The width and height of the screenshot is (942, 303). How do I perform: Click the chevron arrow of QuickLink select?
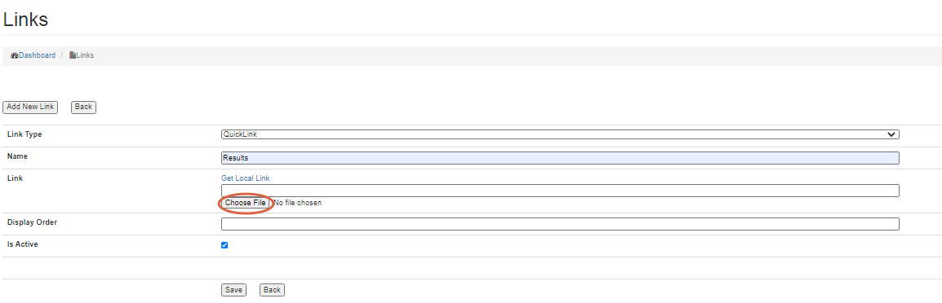891,134
